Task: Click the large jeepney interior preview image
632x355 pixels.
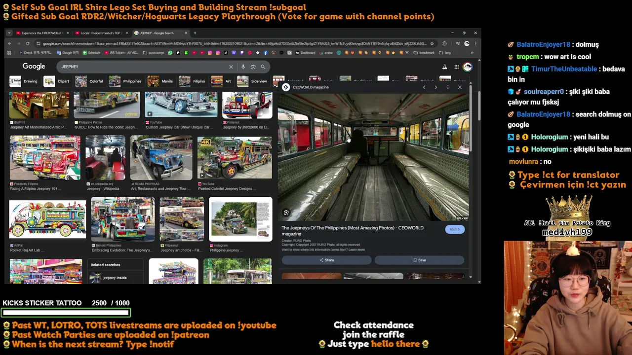Action: 373,157
